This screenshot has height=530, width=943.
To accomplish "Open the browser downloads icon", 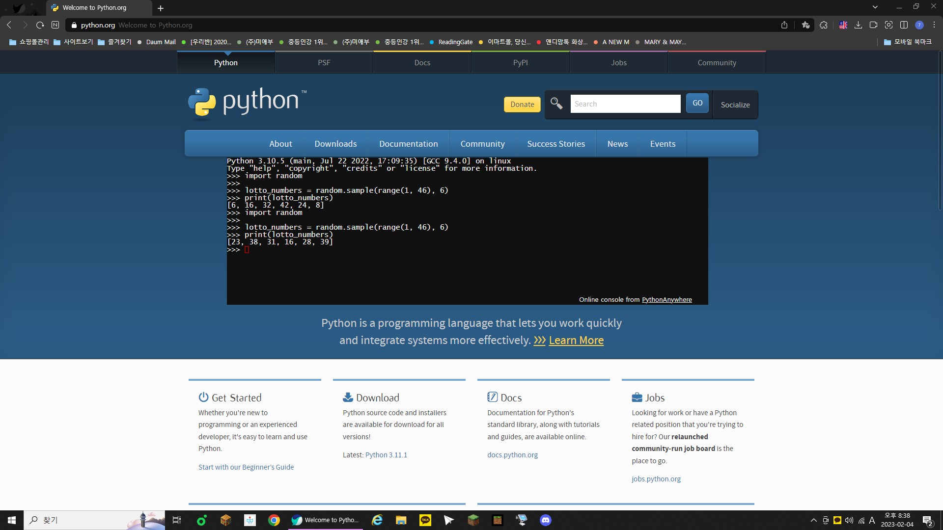I will 859,25.
